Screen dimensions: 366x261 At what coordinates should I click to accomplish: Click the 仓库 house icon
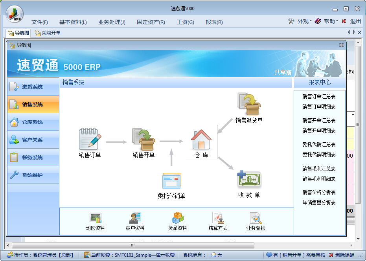pos(201,140)
